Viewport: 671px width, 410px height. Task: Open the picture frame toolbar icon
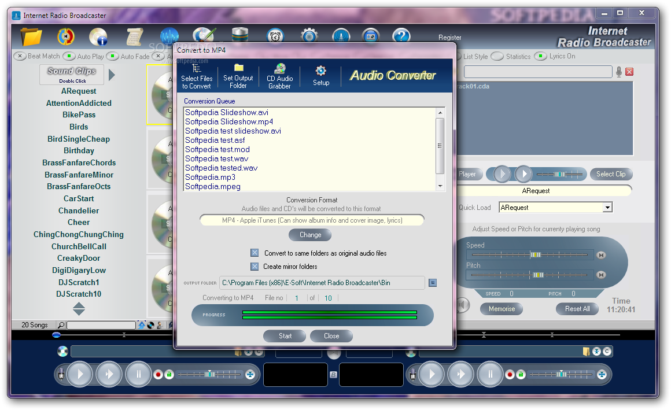(371, 36)
